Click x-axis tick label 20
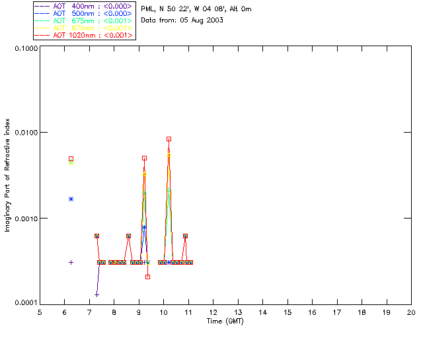Screen dimensions: 423x338 pyautogui.click(x=411, y=312)
